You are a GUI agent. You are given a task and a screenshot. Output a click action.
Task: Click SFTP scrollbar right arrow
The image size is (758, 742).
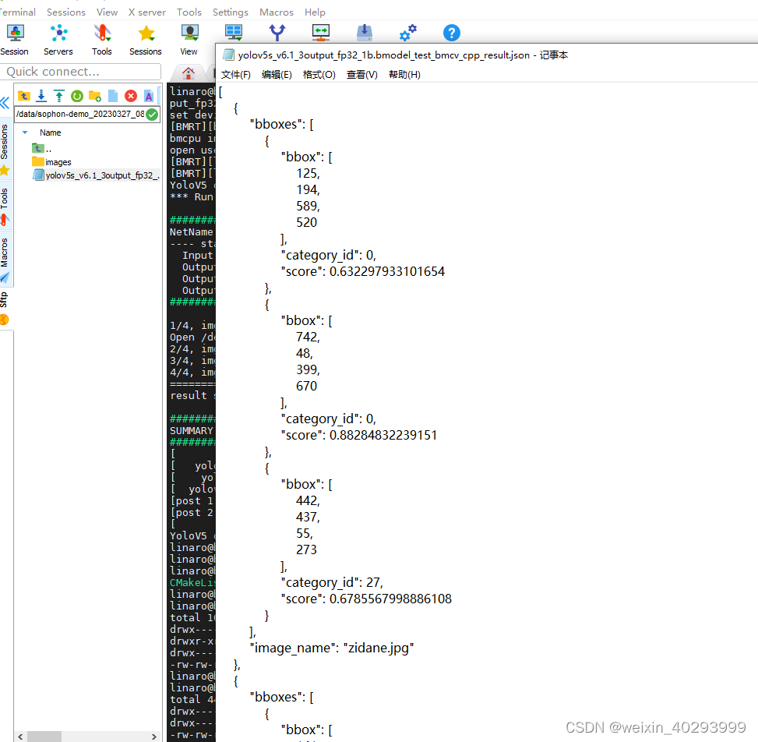pos(153,737)
